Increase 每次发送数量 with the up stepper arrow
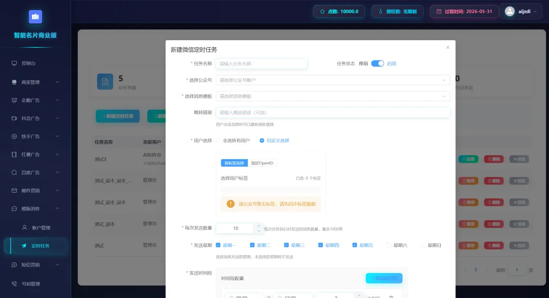Screen dimensions: 549x298 tap(258, 225)
